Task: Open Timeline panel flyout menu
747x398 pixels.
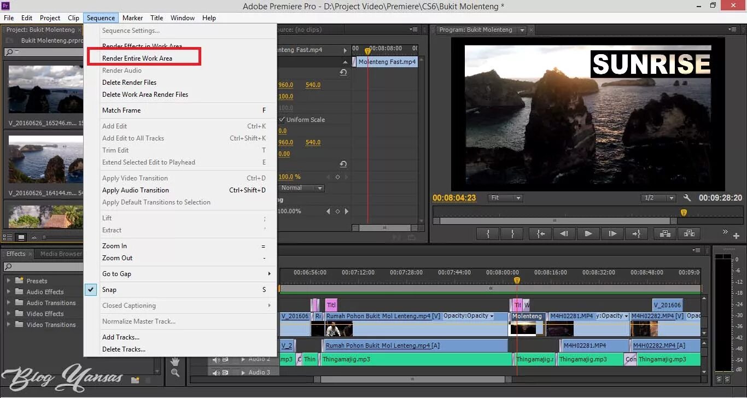Action: pos(697,250)
